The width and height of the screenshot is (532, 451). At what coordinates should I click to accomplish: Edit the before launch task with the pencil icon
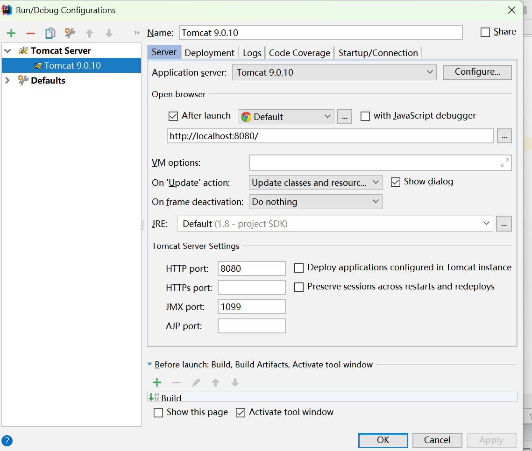196,383
